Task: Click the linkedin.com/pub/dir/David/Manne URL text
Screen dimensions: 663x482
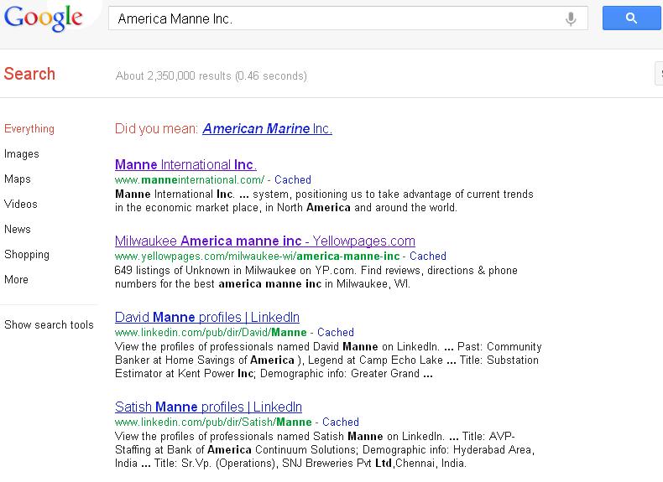Action: click(x=211, y=333)
